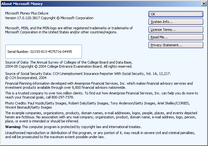The width and height of the screenshot is (208, 146).
Task: Click the bold 'Warning:' label
Action: click(x=13, y=127)
